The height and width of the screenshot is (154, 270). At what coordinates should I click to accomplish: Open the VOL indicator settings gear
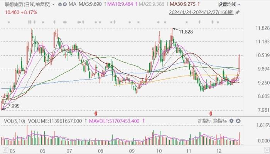[231, 121]
